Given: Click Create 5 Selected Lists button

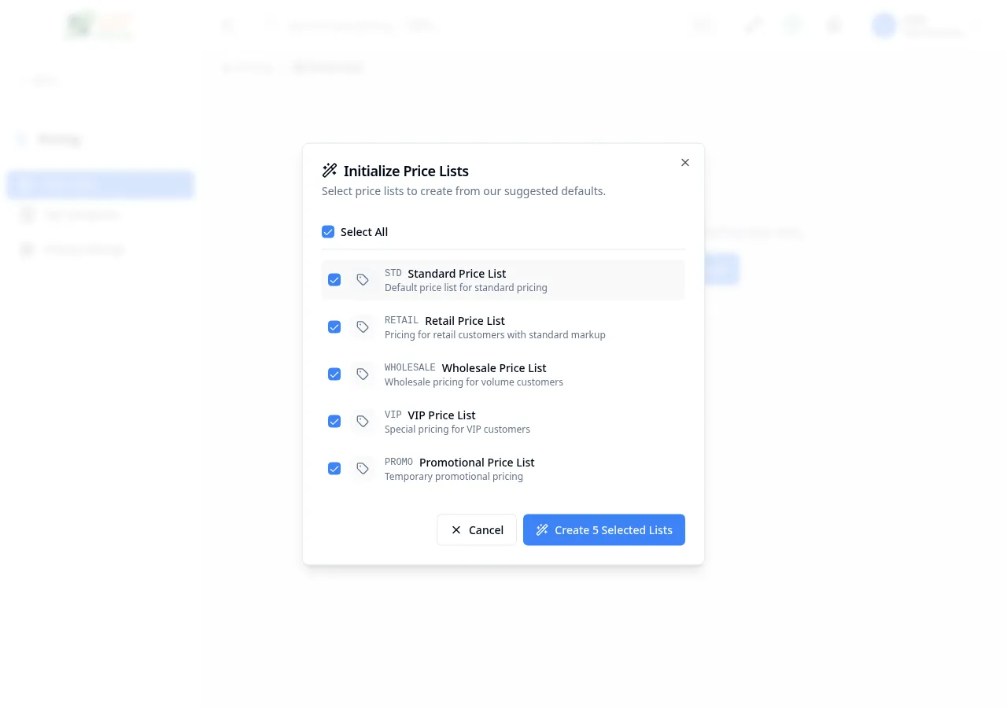Looking at the screenshot, I should coord(603,530).
